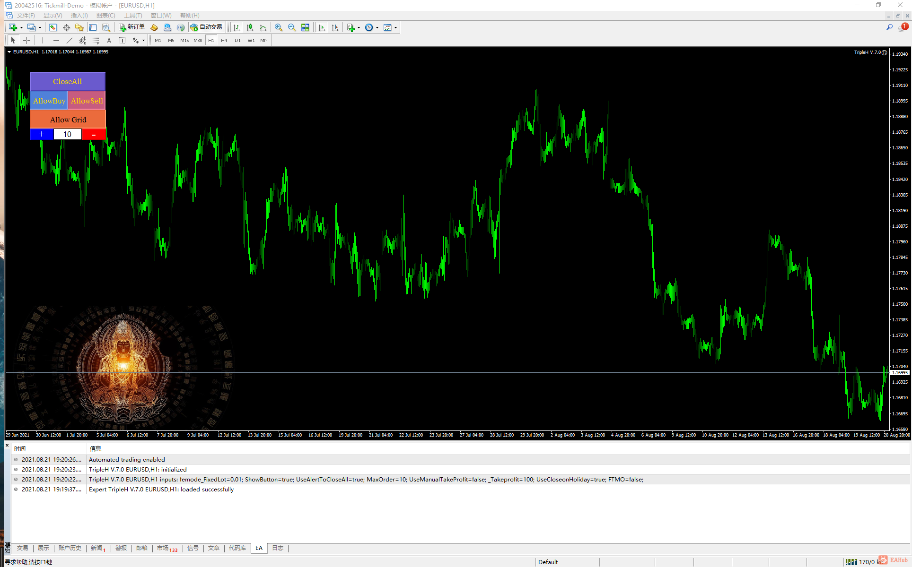Image resolution: width=912 pixels, height=567 pixels.
Task: Switch timeframe to M30
Action: coord(198,40)
